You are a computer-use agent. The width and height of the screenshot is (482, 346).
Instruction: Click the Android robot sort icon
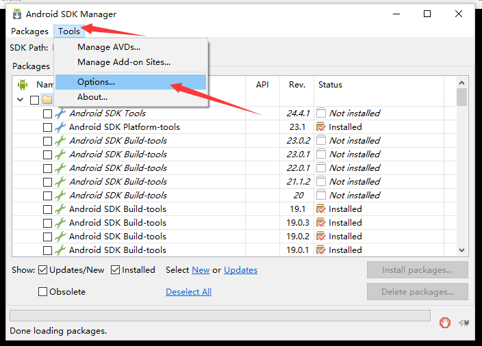(23, 84)
